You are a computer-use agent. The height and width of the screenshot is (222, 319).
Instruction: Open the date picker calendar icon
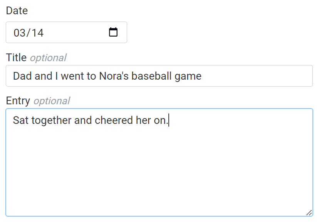[x=113, y=32]
